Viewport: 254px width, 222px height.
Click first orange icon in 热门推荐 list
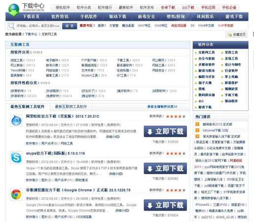pyautogui.click(x=197, y=124)
